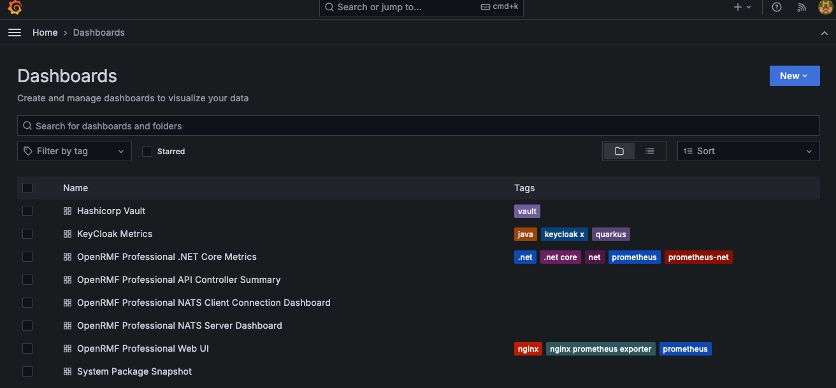Click the red nginx tag
The image size is (836, 388).
pos(528,349)
